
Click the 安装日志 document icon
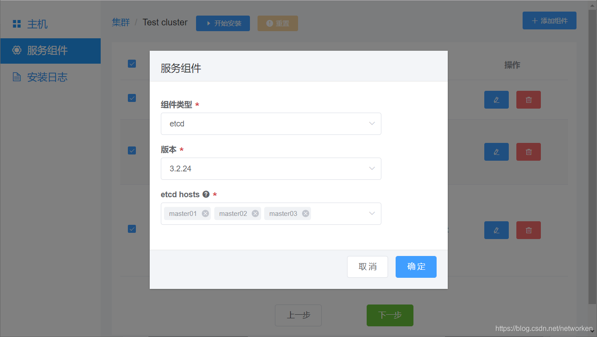click(16, 77)
